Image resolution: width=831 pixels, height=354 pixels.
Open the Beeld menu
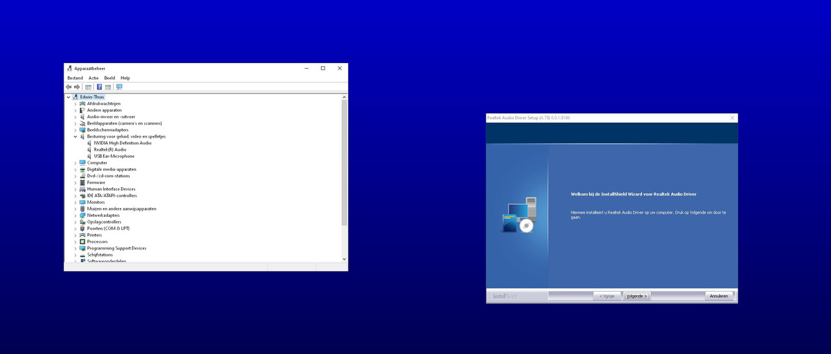[x=110, y=78]
